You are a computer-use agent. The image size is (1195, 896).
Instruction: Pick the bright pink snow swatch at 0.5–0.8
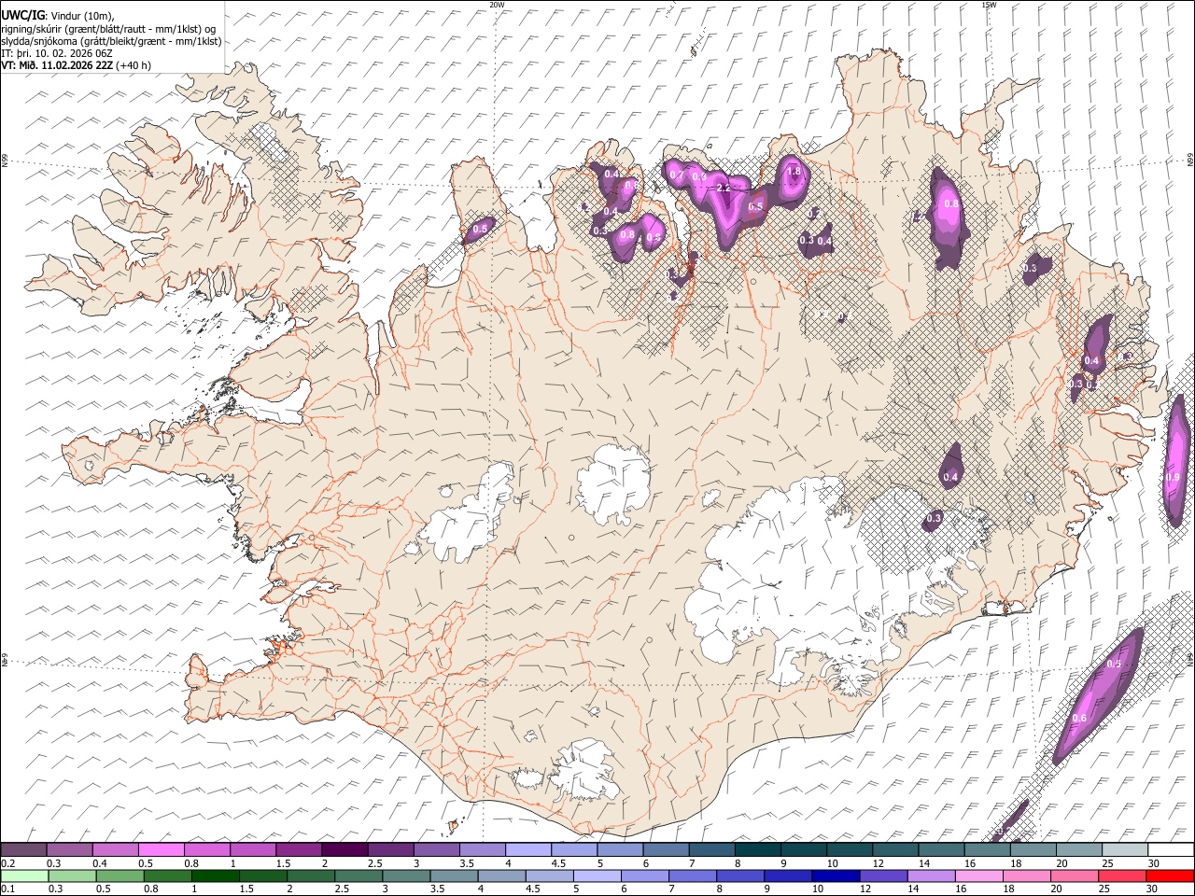162,849
